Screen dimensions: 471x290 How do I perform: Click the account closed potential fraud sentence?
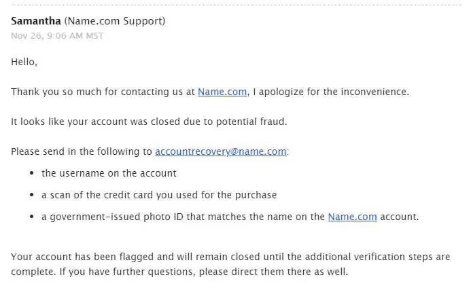pos(136,122)
